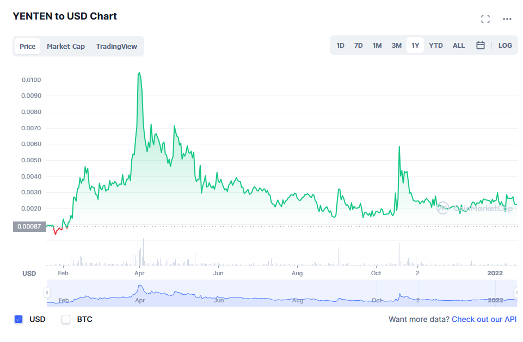Switch to the TradingView tab
Image resolution: width=523 pixels, height=342 pixels.
coord(116,46)
